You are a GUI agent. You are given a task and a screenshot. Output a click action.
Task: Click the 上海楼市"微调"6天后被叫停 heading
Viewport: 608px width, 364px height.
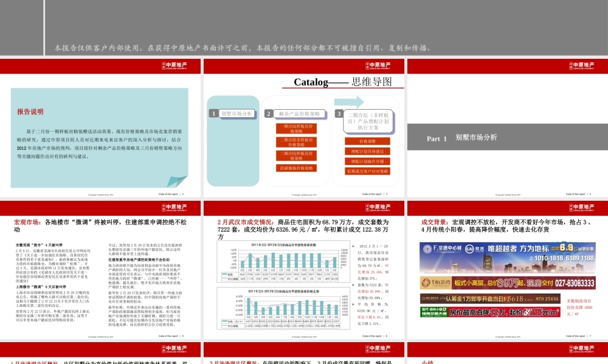click(41, 287)
